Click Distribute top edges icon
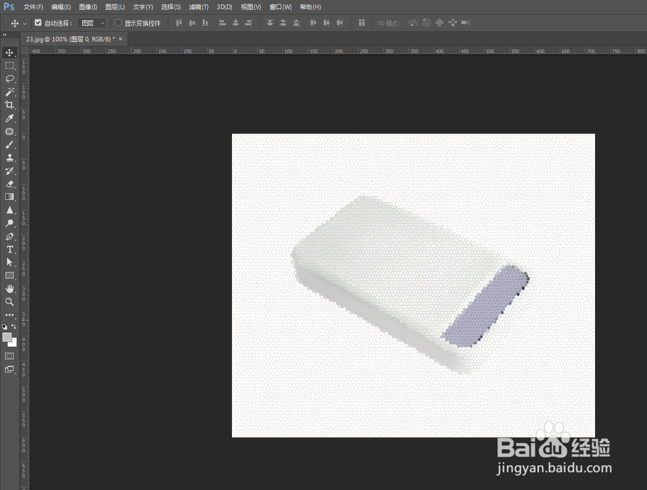This screenshot has width=647, height=490. point(270,23)
